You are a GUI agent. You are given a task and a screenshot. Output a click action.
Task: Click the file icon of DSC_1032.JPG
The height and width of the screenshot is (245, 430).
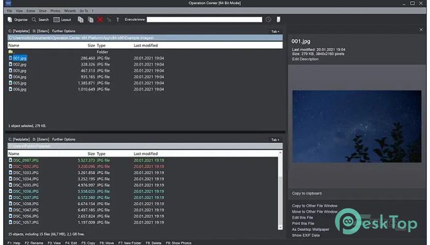click(x=10, y=166)
